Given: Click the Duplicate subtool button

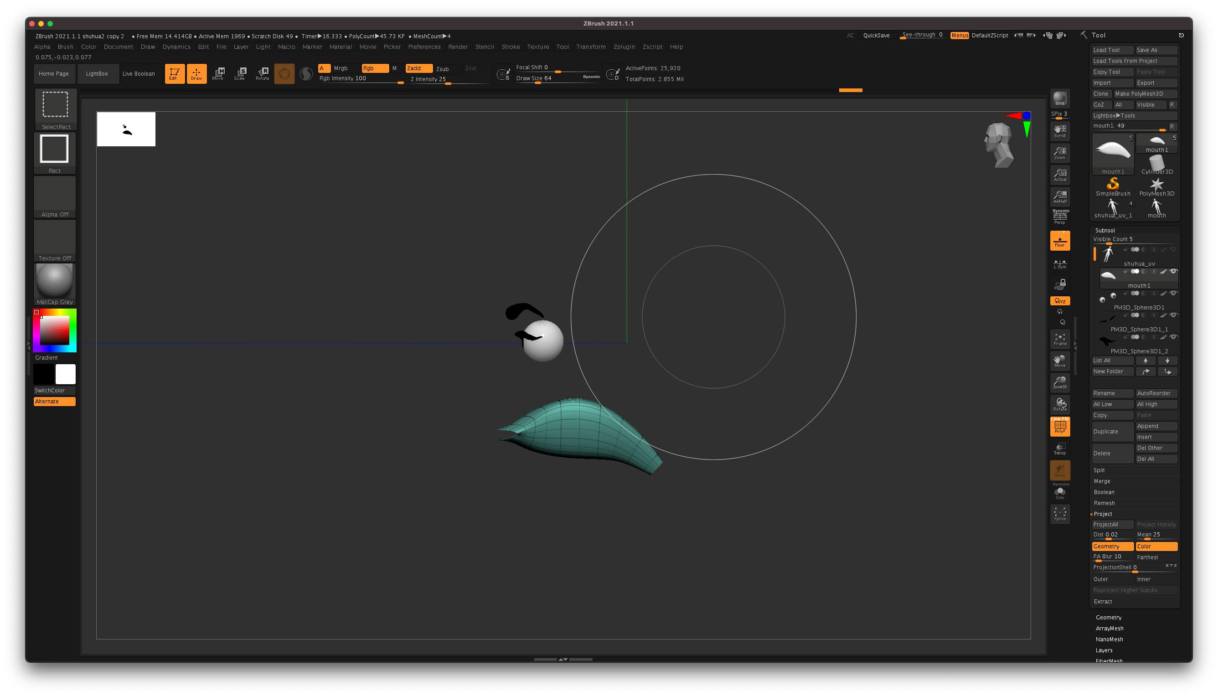Looking at the screenshot, I should 1112,432.
